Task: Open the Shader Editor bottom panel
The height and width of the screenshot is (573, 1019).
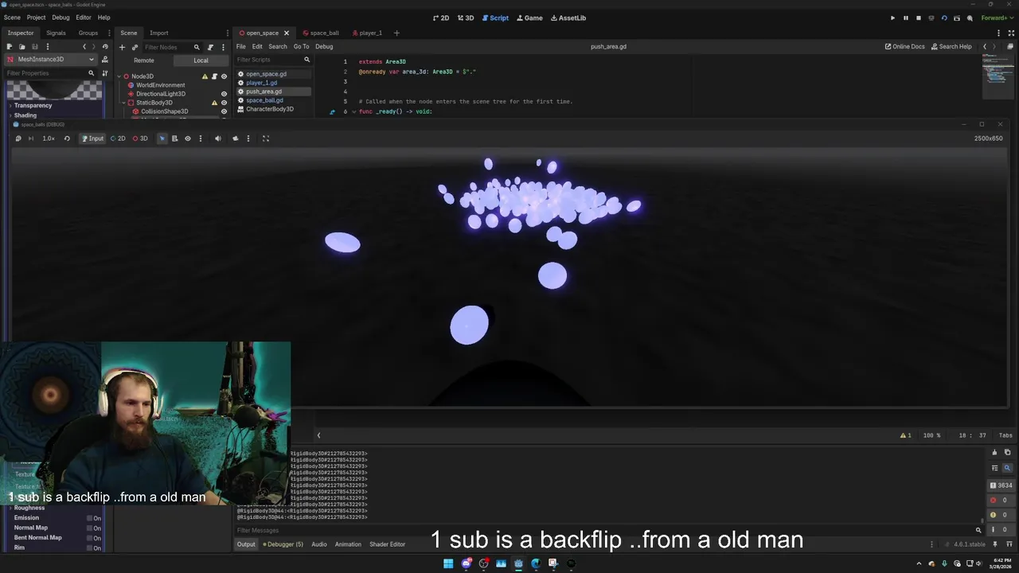Action: (387, 544)
